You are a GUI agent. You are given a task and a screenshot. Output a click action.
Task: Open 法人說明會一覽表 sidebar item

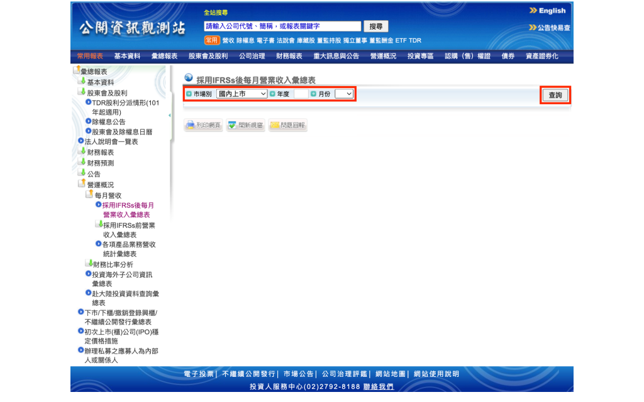pyautogui.click(x=111, y=142)
